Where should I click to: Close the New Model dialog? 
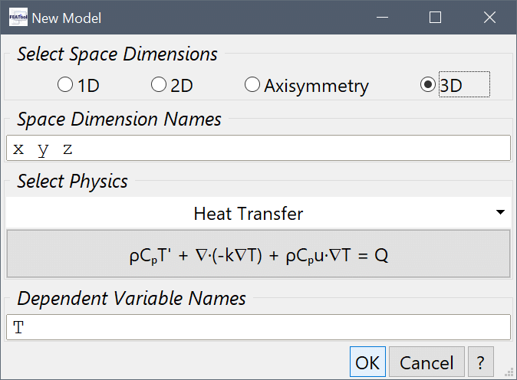pyautogui.click(x=489, y=18)
